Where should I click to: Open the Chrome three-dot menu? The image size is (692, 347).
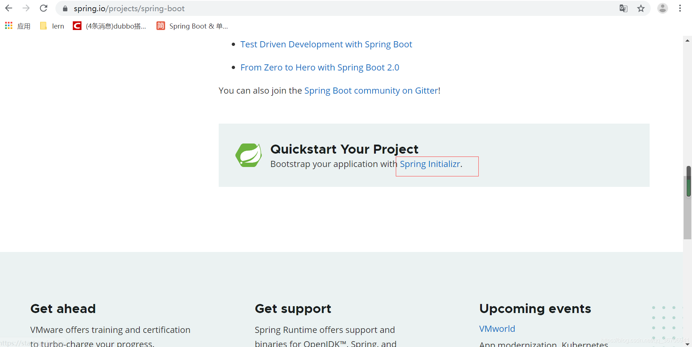pos(680,8)
